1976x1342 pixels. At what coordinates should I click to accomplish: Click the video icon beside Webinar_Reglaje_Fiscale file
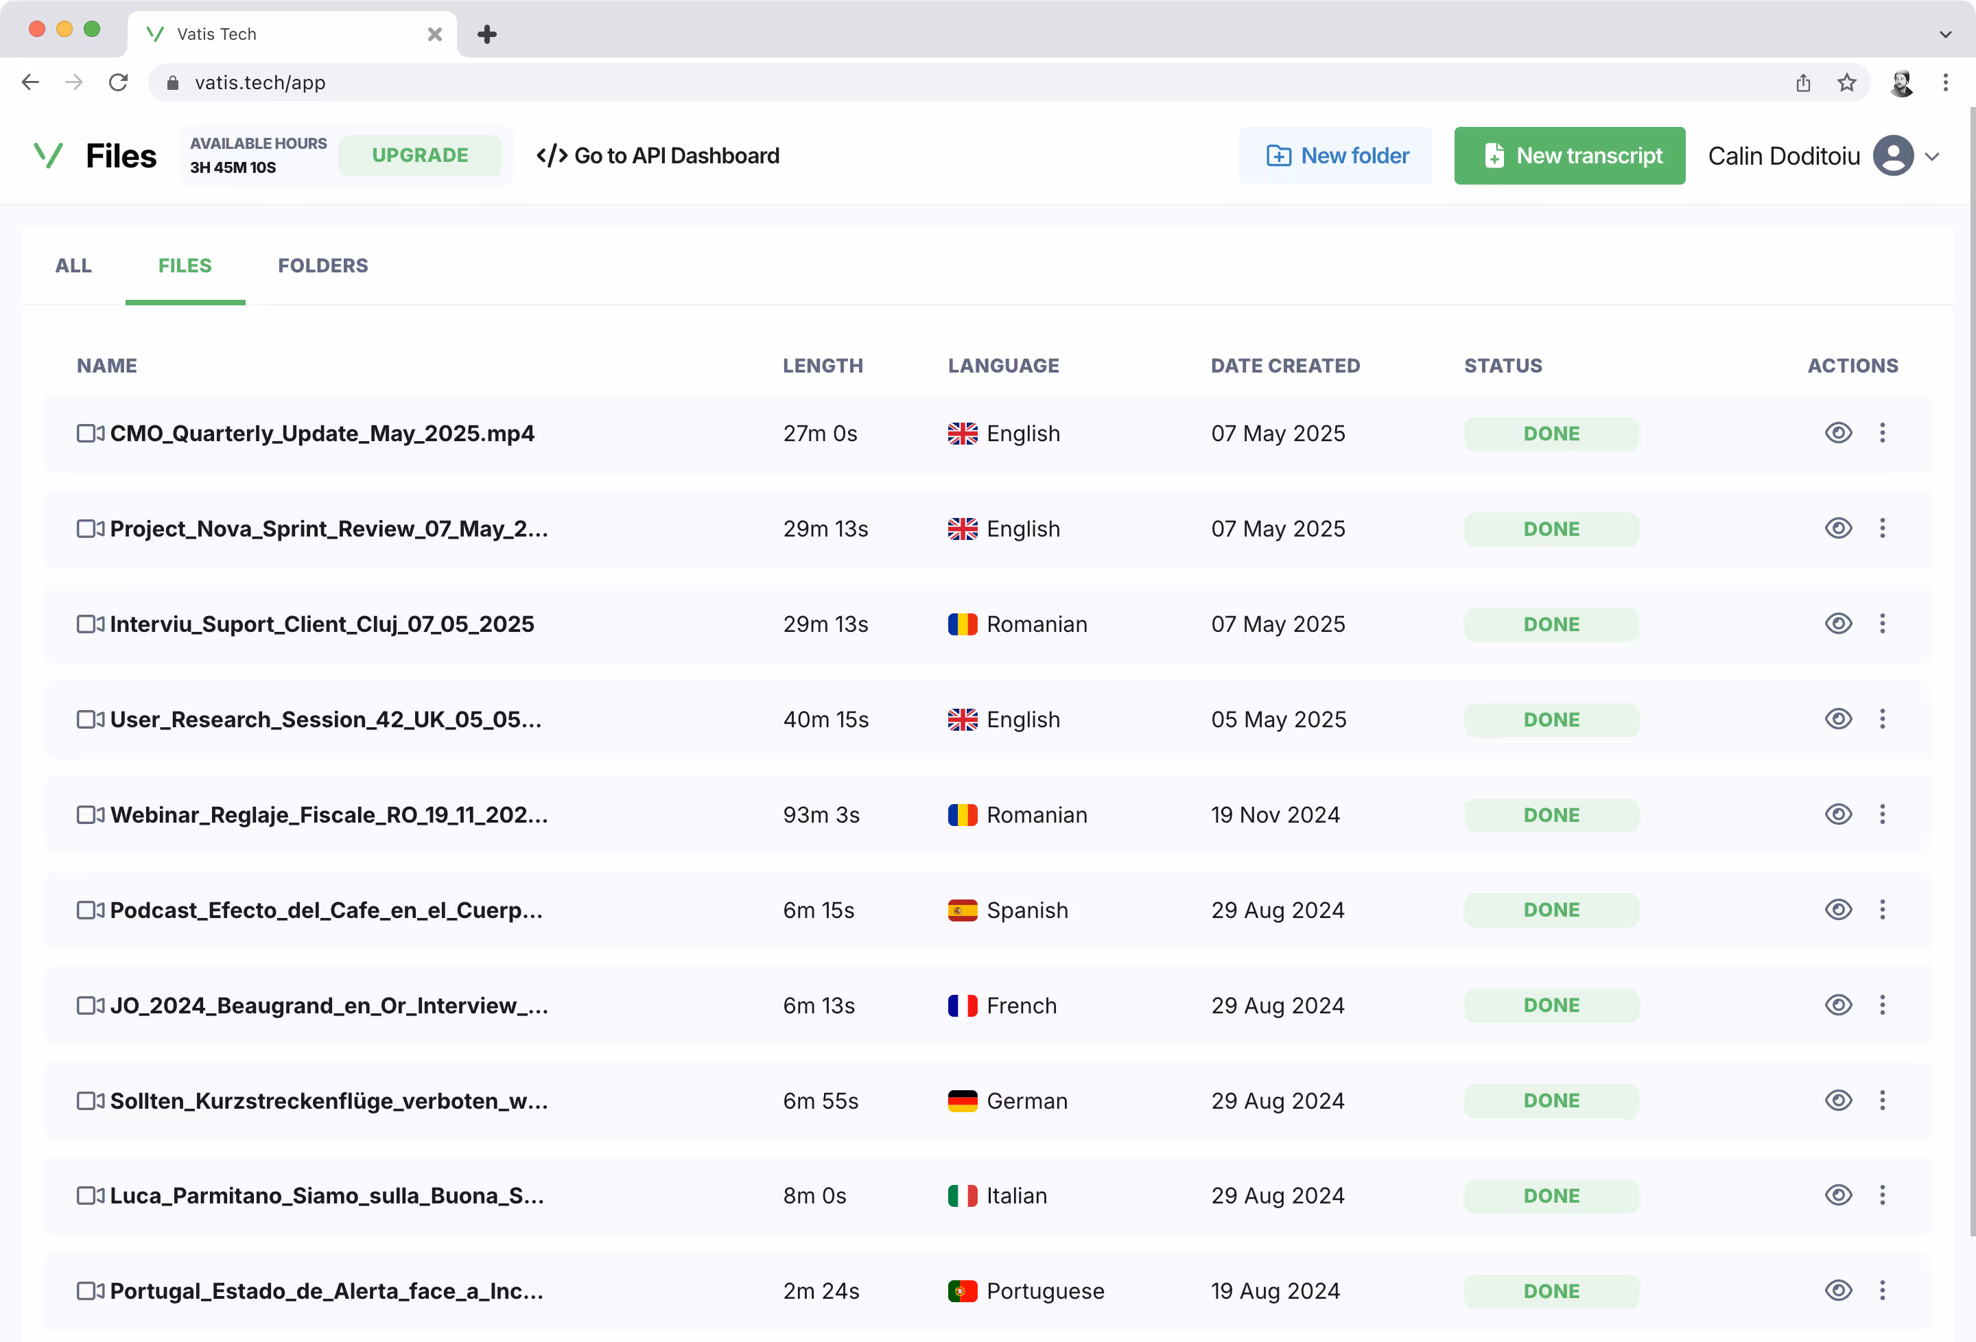point(90,814)
